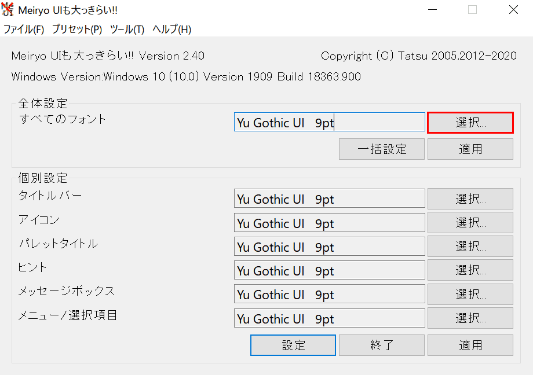Click the 個別設定 group heading
This screenshot has height=375, width=533.
[x=43, y=178]
